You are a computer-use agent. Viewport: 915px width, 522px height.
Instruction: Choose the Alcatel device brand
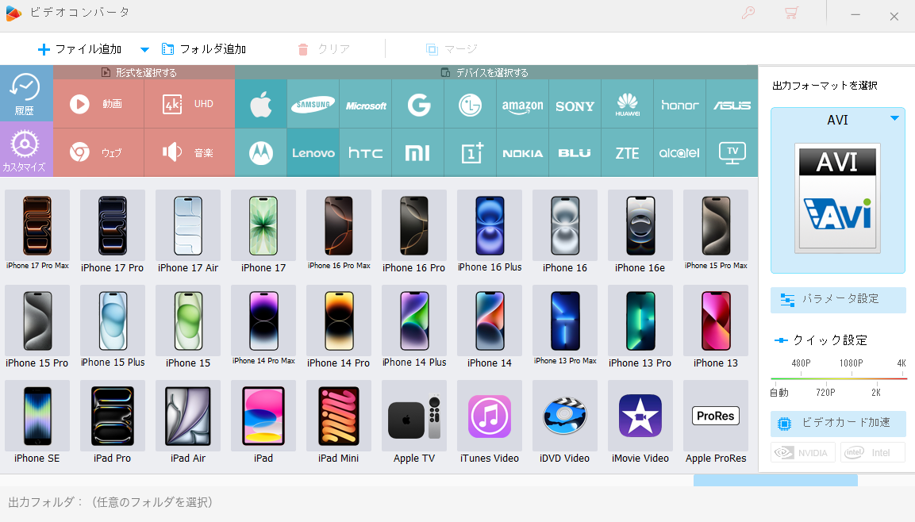(x=680, y=153)
